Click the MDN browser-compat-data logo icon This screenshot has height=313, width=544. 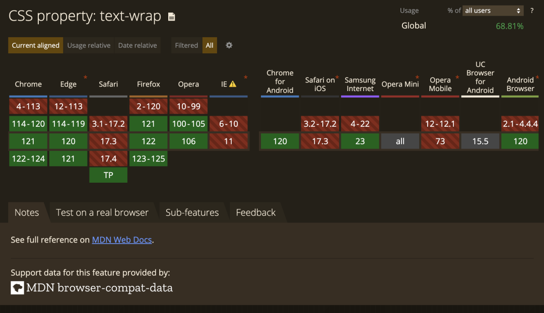pyautogui.click(x=17, y=288)
